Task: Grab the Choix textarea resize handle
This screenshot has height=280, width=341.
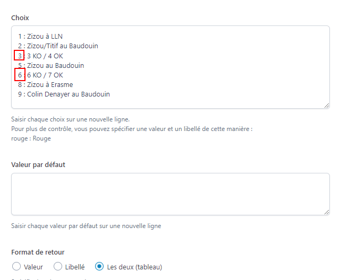Action: coord(327,106)
